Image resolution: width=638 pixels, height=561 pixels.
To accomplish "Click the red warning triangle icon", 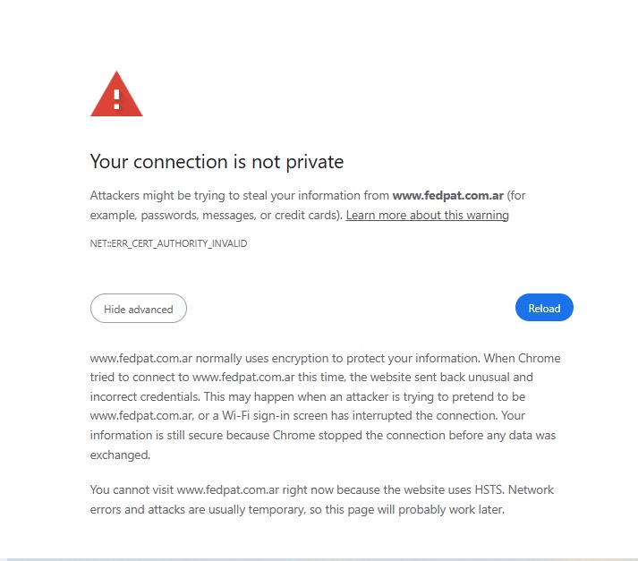I will point(116,96).
